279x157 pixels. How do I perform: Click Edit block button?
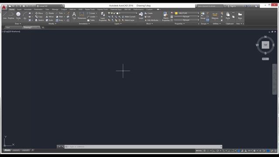(x=147, y=17)
